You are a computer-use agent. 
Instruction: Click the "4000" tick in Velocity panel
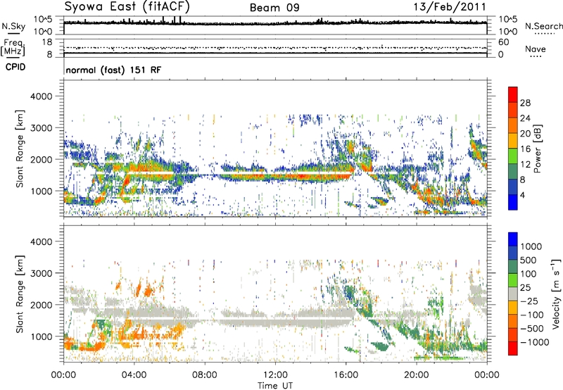coord(41,241)
